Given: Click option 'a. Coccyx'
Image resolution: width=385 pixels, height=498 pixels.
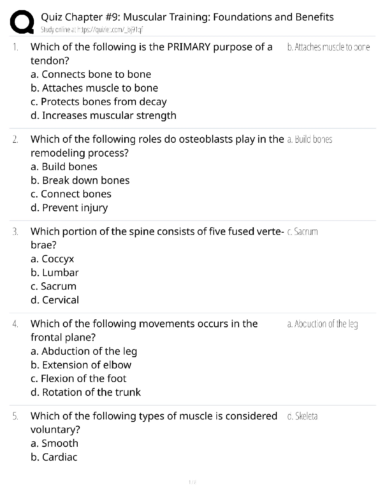Looking at the screenshot, I should pos(52,259).
